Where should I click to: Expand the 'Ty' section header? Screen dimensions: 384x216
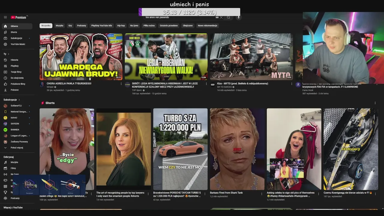point(6,54)
